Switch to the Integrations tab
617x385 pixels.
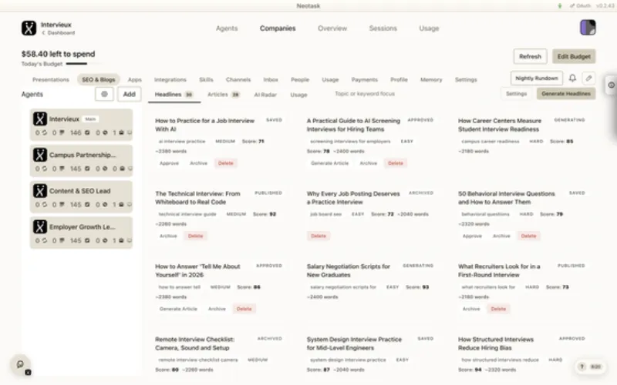170,80
